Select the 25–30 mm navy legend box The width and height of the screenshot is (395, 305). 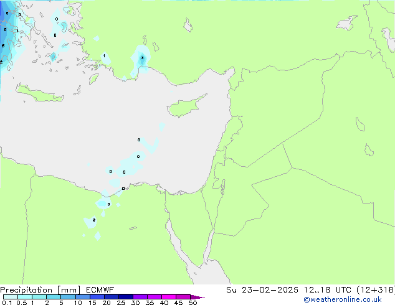(x=125, y=297)
